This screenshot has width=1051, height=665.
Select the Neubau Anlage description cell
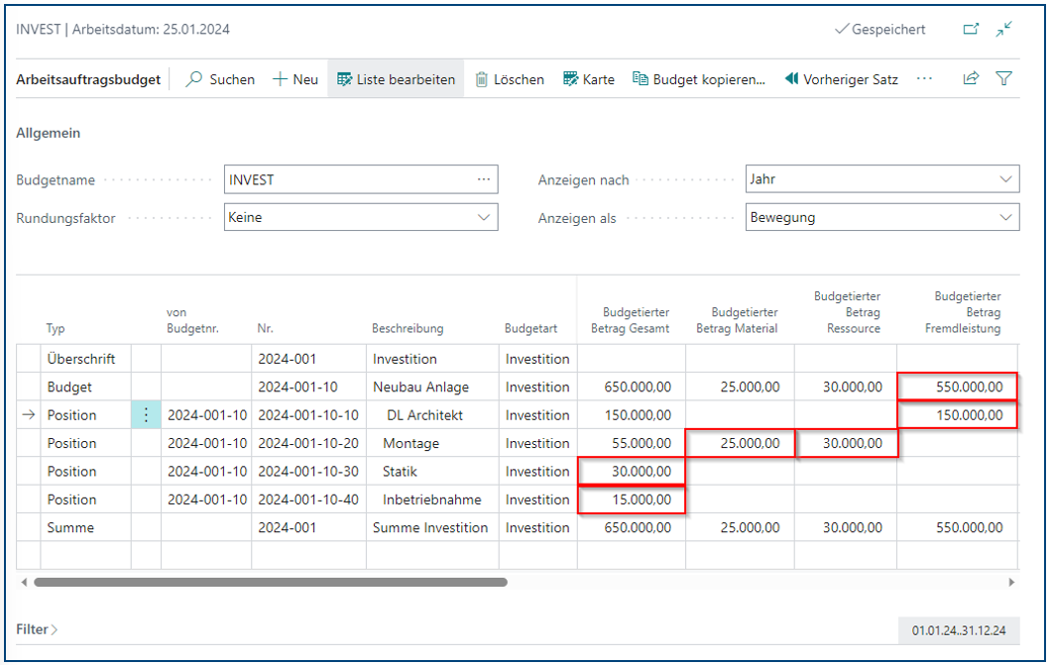click(x=432, y=388)
